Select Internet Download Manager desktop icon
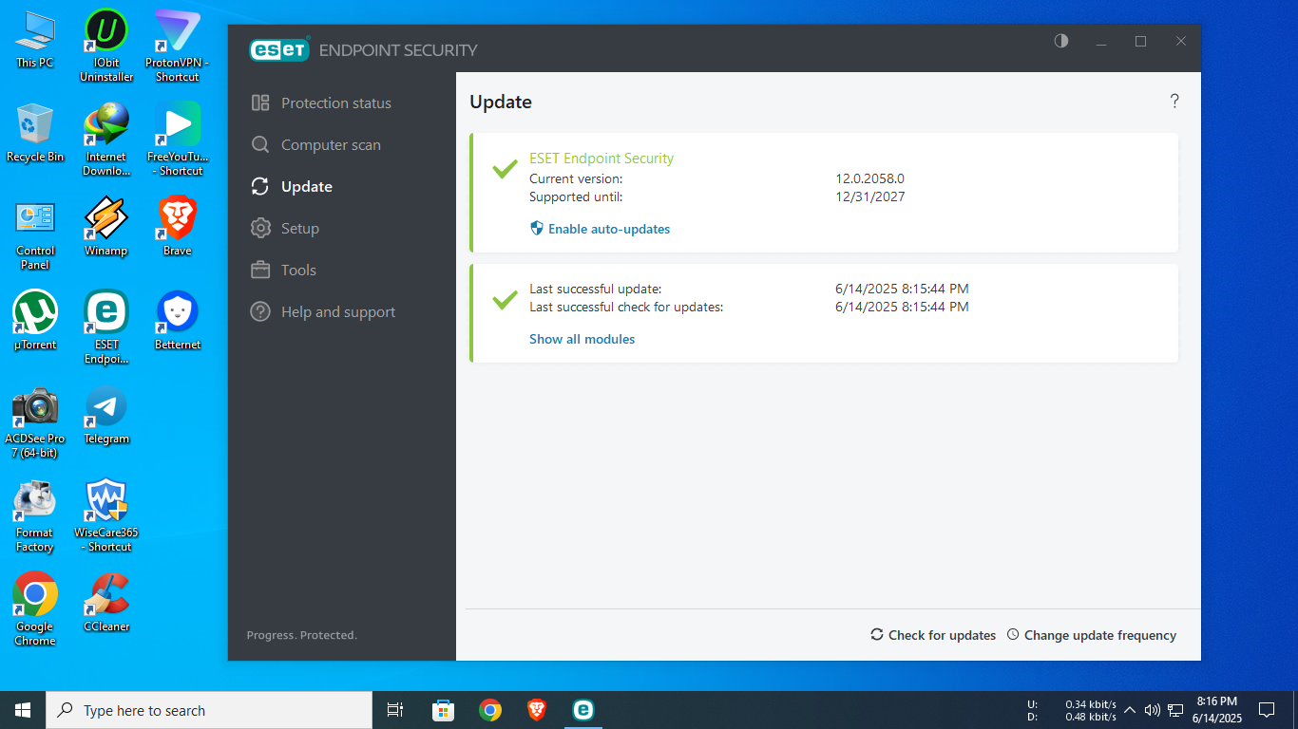This screenshot has height=729, width=1298. tap(106, 140)
